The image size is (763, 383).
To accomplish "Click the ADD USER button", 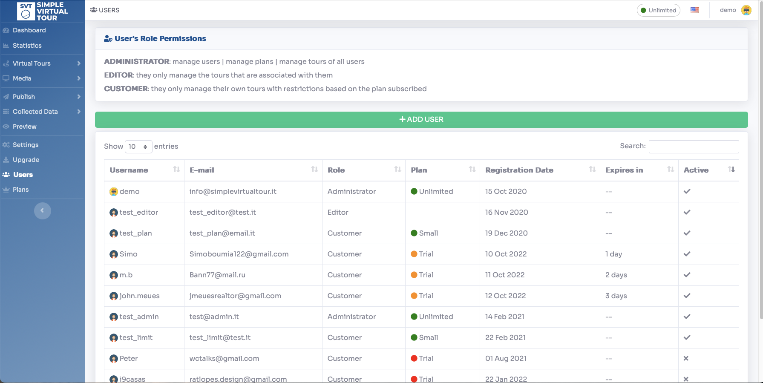I will pos(421,120).
